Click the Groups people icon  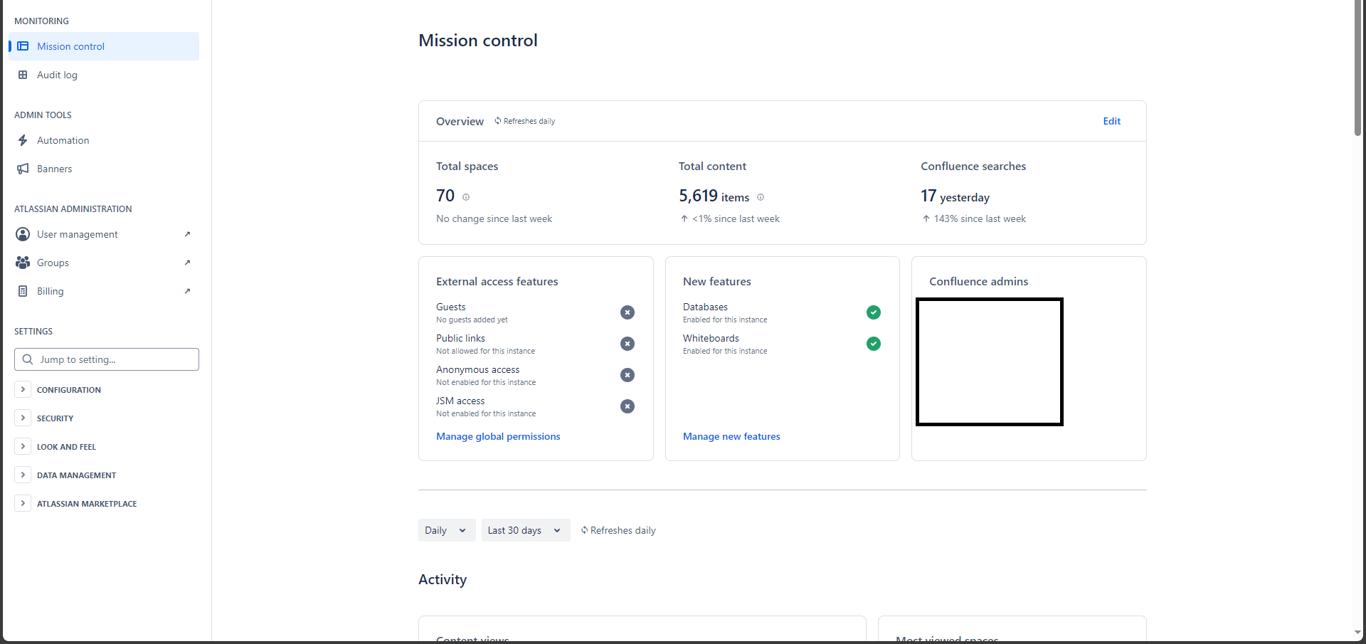point(23,263)
